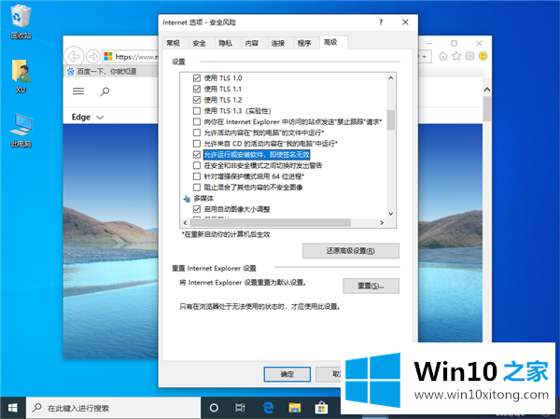The image size is (560, 419).
Task: Check warn when switching secure modes
Action: (x=197, y=165)
